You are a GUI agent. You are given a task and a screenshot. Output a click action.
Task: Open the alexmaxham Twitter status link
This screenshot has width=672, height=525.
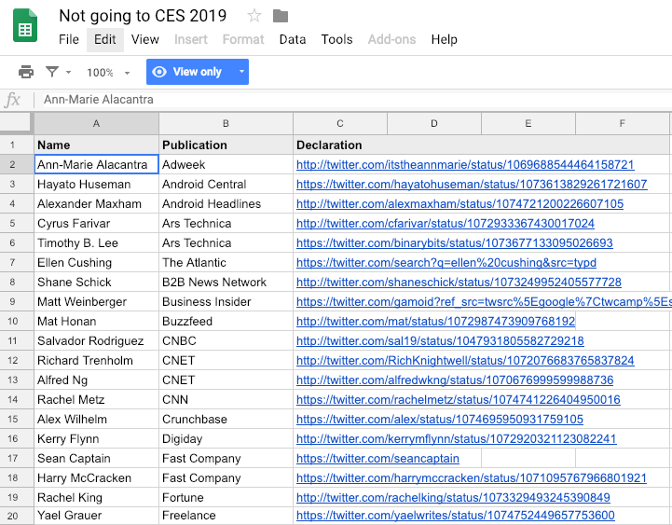coord(459,203)
